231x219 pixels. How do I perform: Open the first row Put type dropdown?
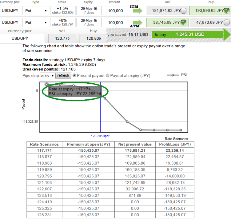pos(36,10)
